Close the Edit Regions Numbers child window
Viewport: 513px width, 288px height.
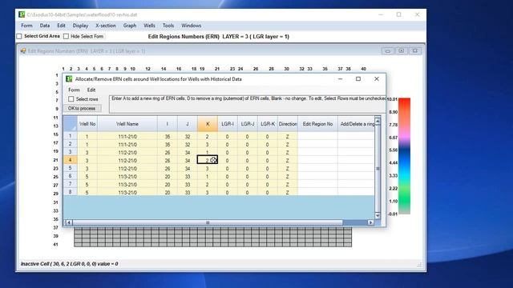point(415,51)
